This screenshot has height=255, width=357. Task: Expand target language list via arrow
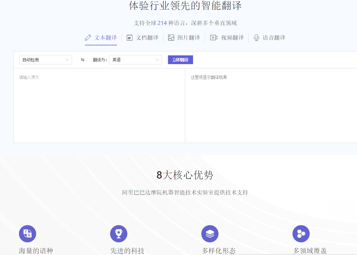[157, 60]
